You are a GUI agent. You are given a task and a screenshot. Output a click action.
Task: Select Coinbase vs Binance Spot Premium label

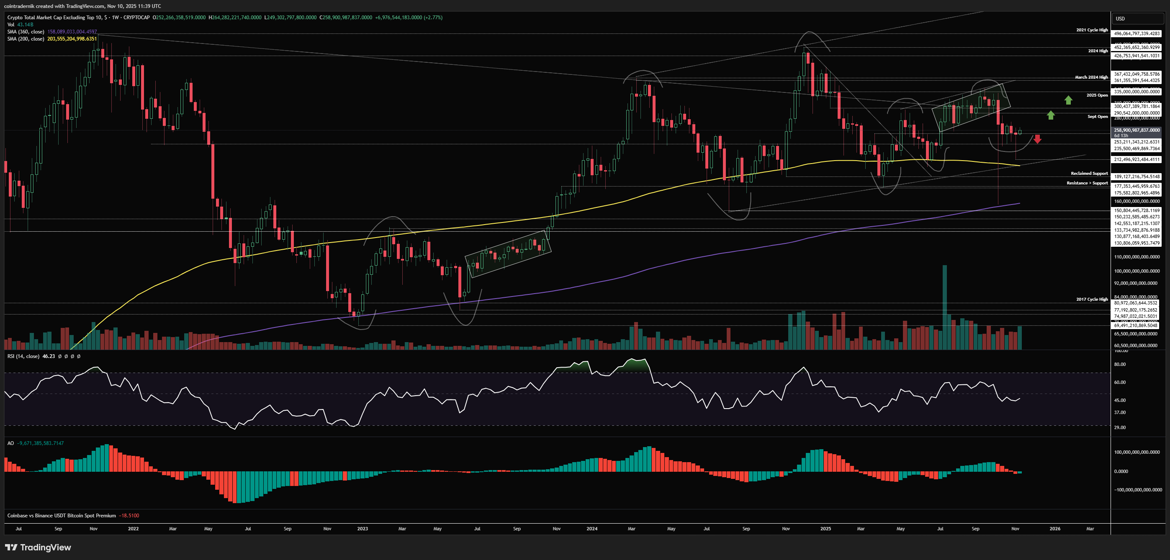tap(61, 516)
